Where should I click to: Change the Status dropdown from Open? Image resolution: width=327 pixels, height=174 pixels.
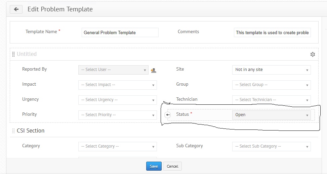(271, 115)
